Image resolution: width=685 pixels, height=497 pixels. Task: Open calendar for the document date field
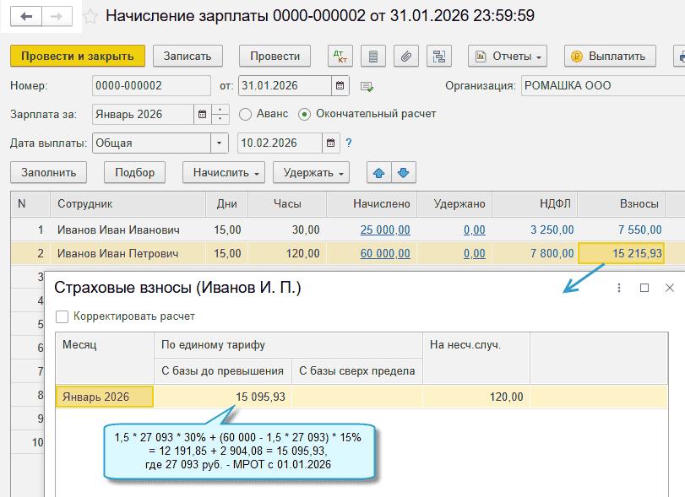tap(340, 85)
